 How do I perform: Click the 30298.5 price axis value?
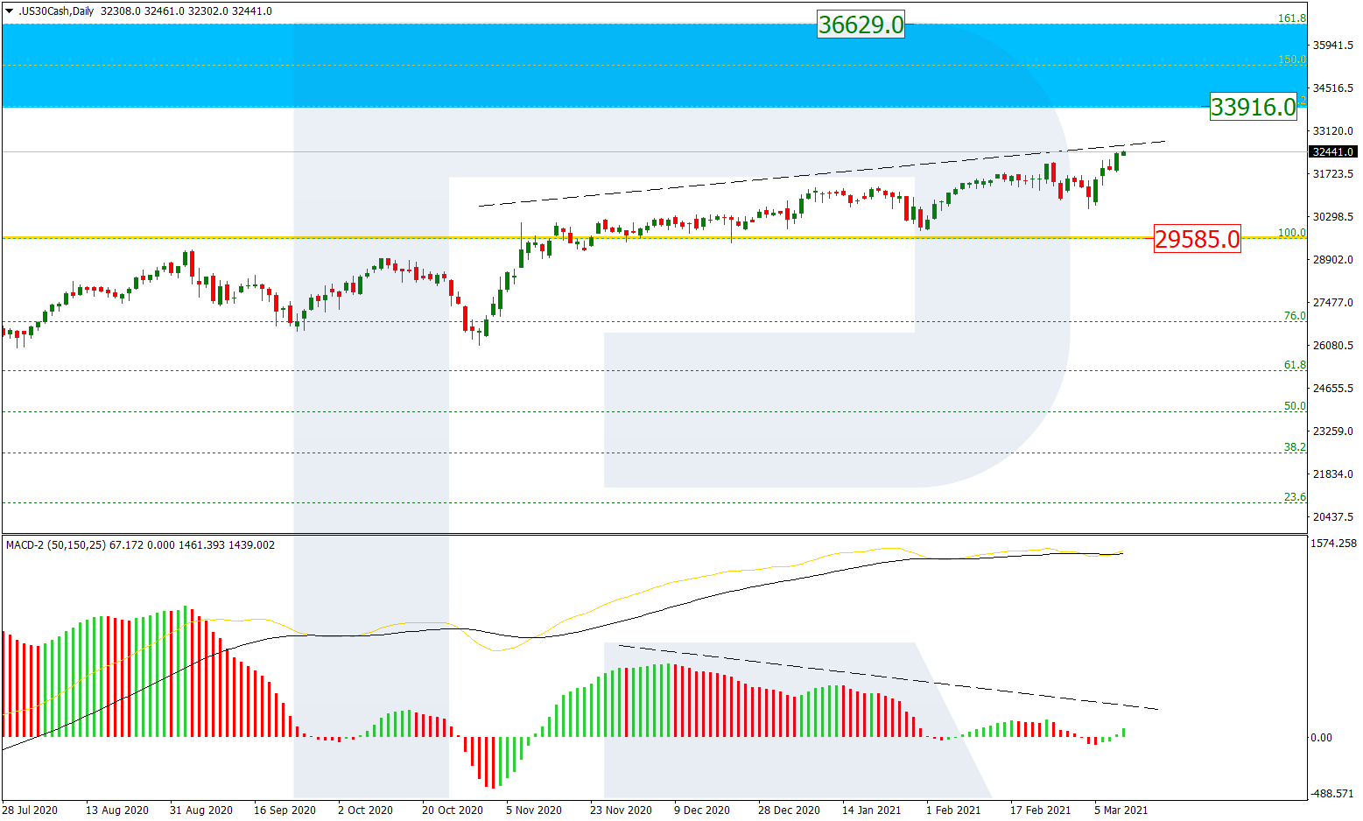tap(1332, 216)
